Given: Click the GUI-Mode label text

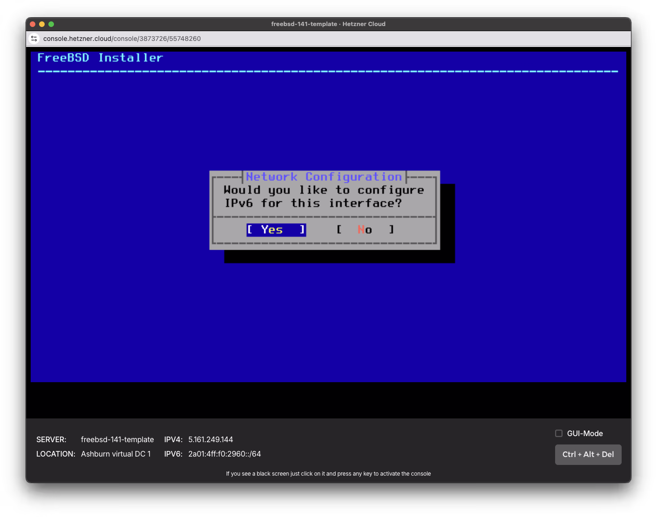Looking at the screenshot, I should pyautogui.click(x=585, y=433).
